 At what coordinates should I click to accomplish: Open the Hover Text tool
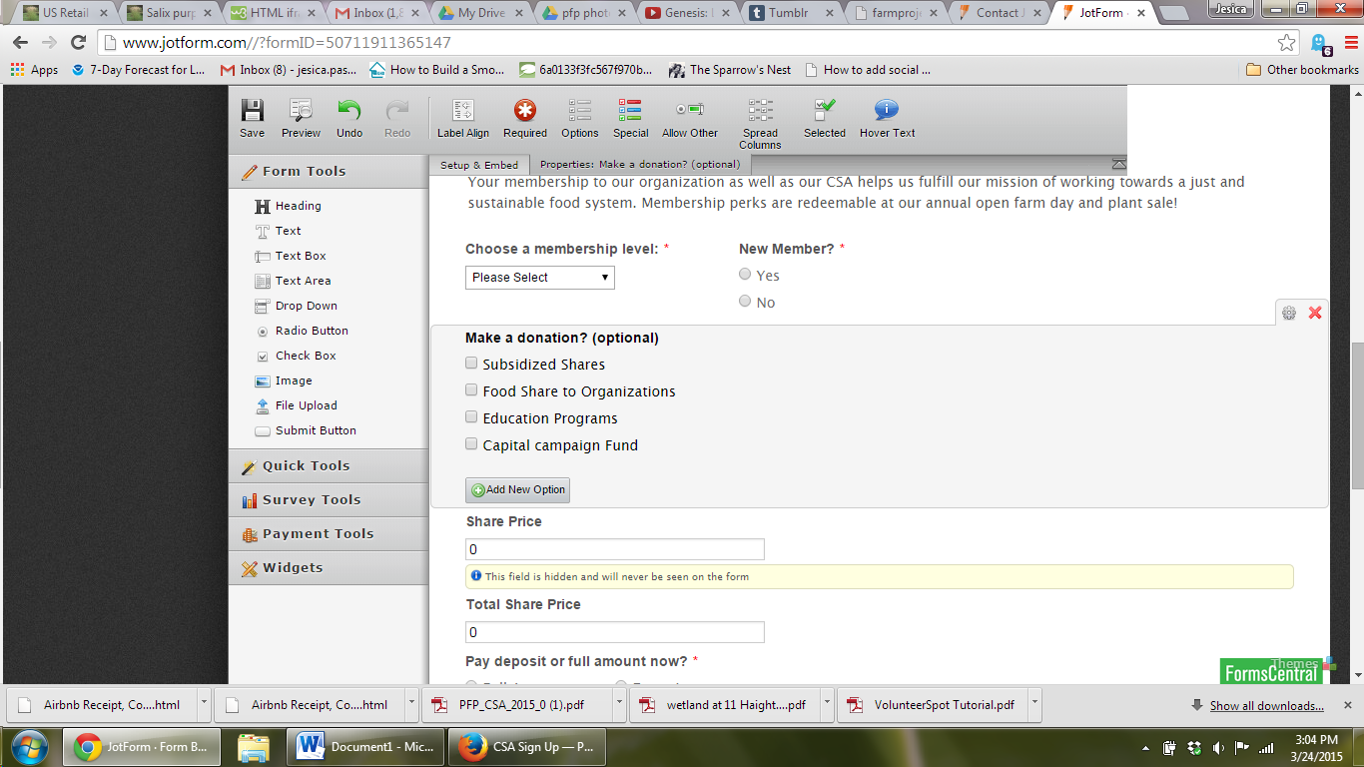pos(887,111)
